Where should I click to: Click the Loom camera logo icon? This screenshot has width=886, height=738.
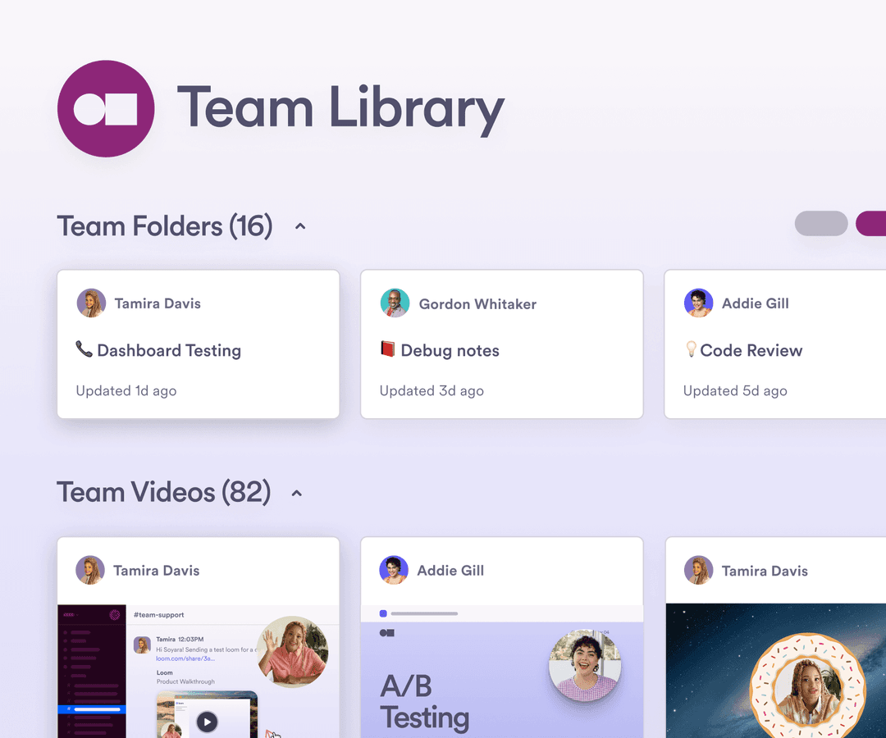click(106, 107)
